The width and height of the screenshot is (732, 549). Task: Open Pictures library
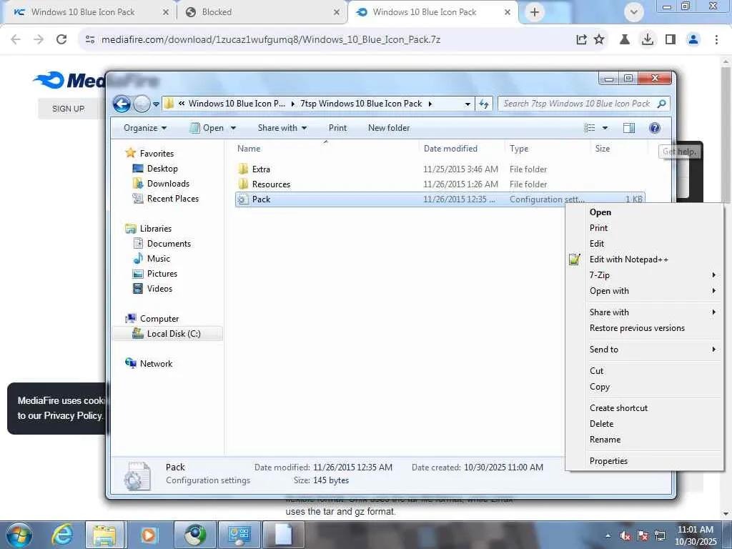(162, 274)
